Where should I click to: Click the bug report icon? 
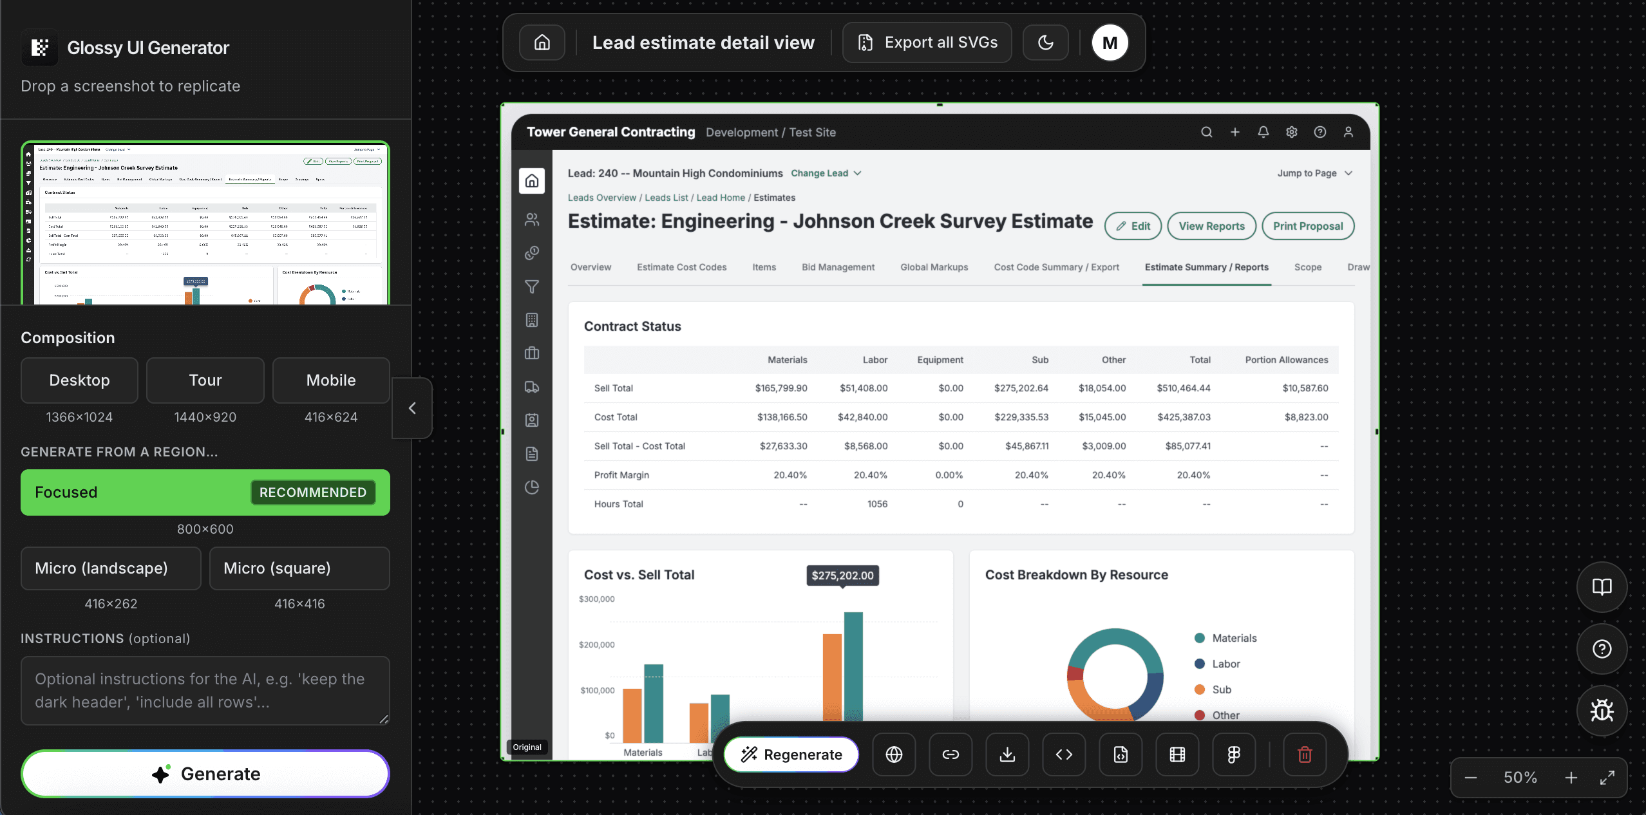1602,710
